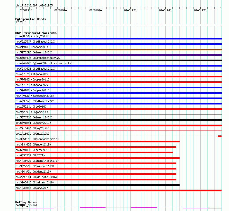Viewport: 229px width, 211px height.
Task: Click the black nsv5556495 variant bar
Action: pyautogui.click(x=118, y=60)
